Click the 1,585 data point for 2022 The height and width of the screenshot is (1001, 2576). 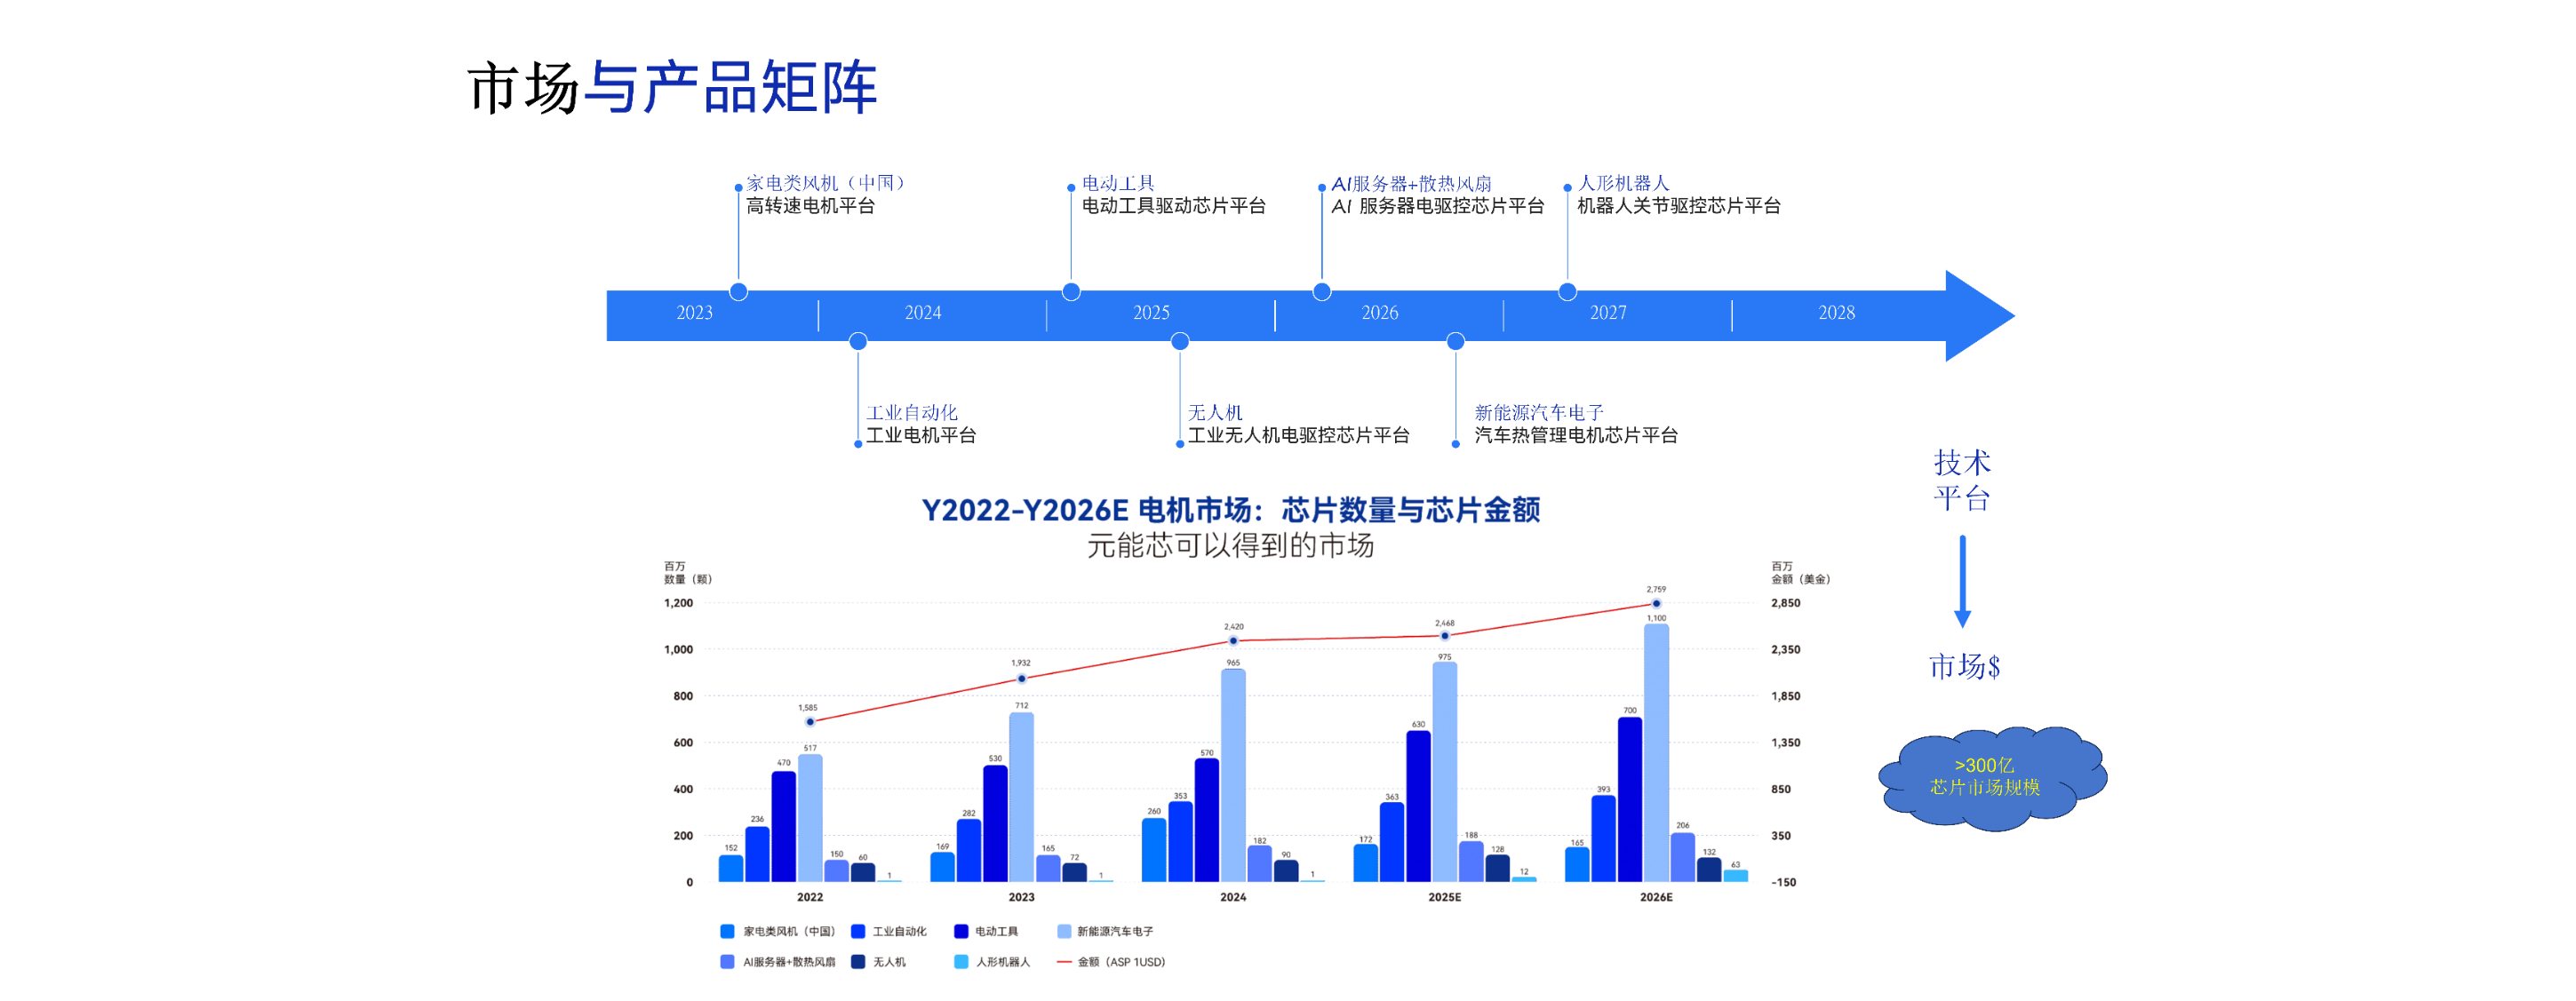click(x=810, y=722)
